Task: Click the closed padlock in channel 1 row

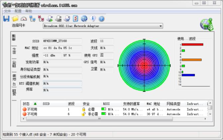Action: [84, 109]
